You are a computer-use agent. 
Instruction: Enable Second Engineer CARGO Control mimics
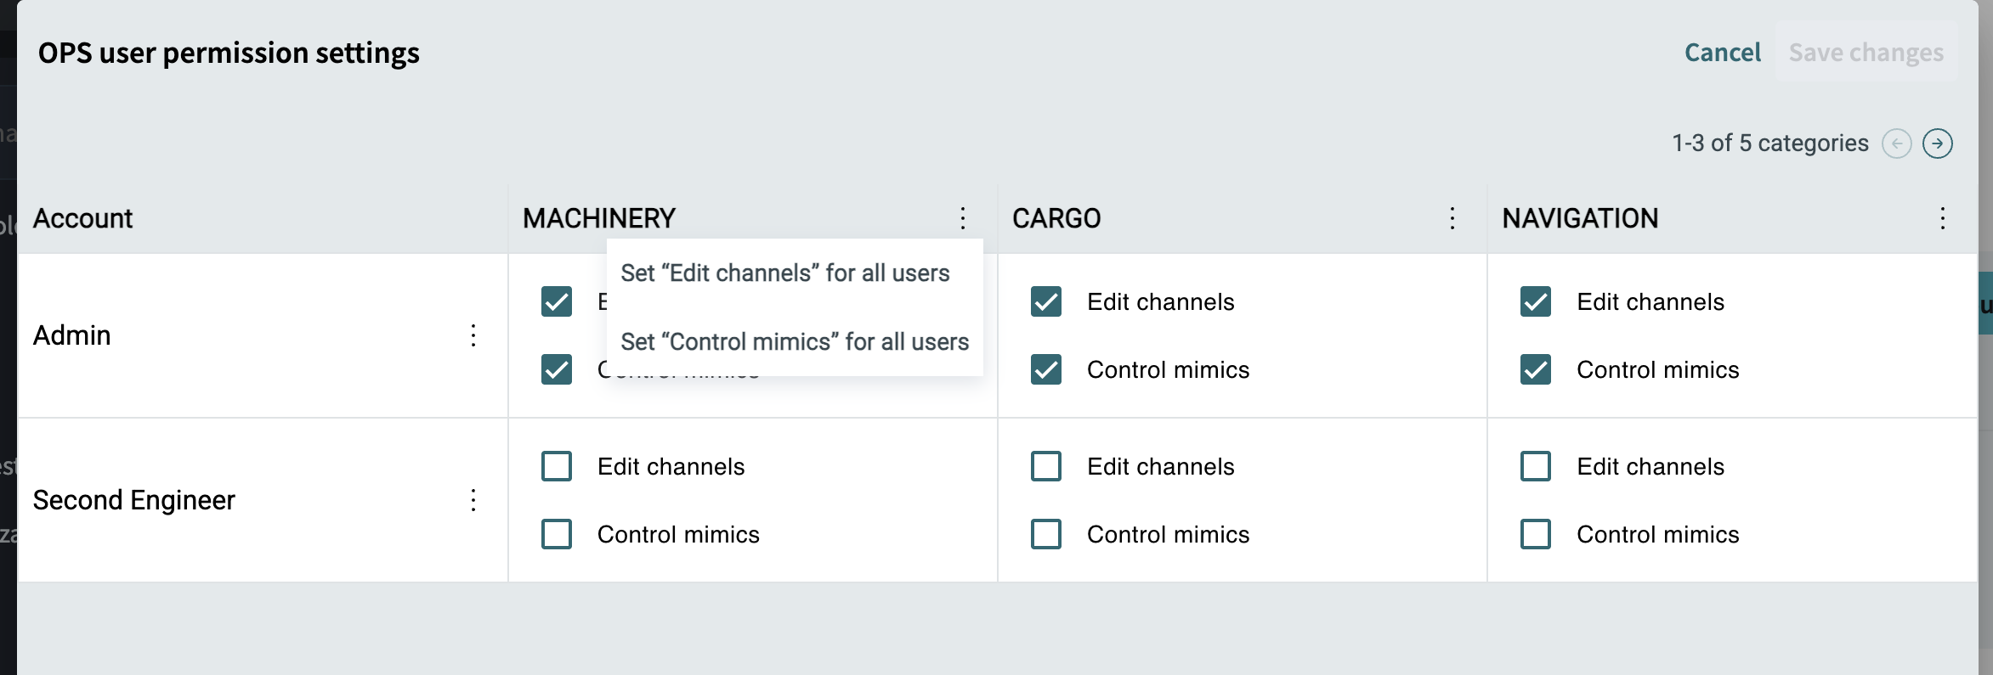click(x=1046, y=534)
